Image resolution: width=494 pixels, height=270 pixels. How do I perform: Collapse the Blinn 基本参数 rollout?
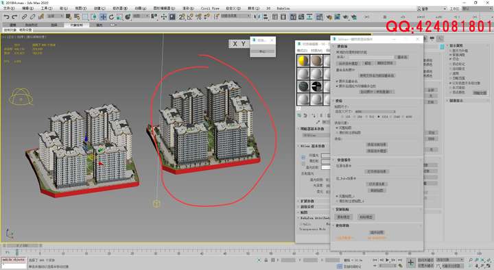click(x=313, y=146)
